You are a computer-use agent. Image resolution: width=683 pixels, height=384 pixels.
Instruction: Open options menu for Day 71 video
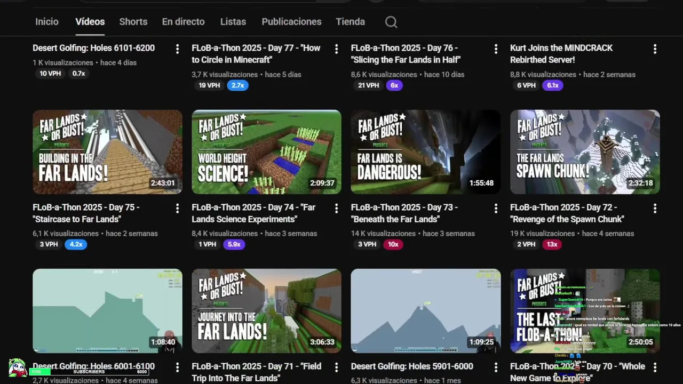pyautogui.click(x=336, y=367)
